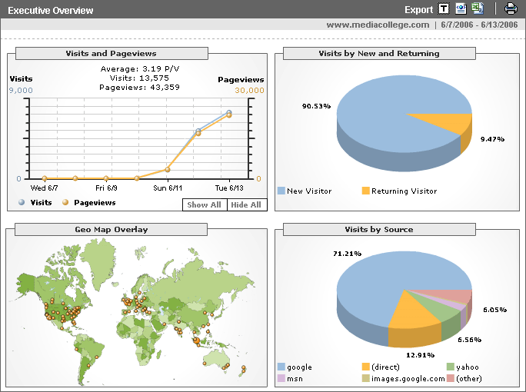
Task: Toggle the Pageviews series legend marker
Action: tap(65, 202)
